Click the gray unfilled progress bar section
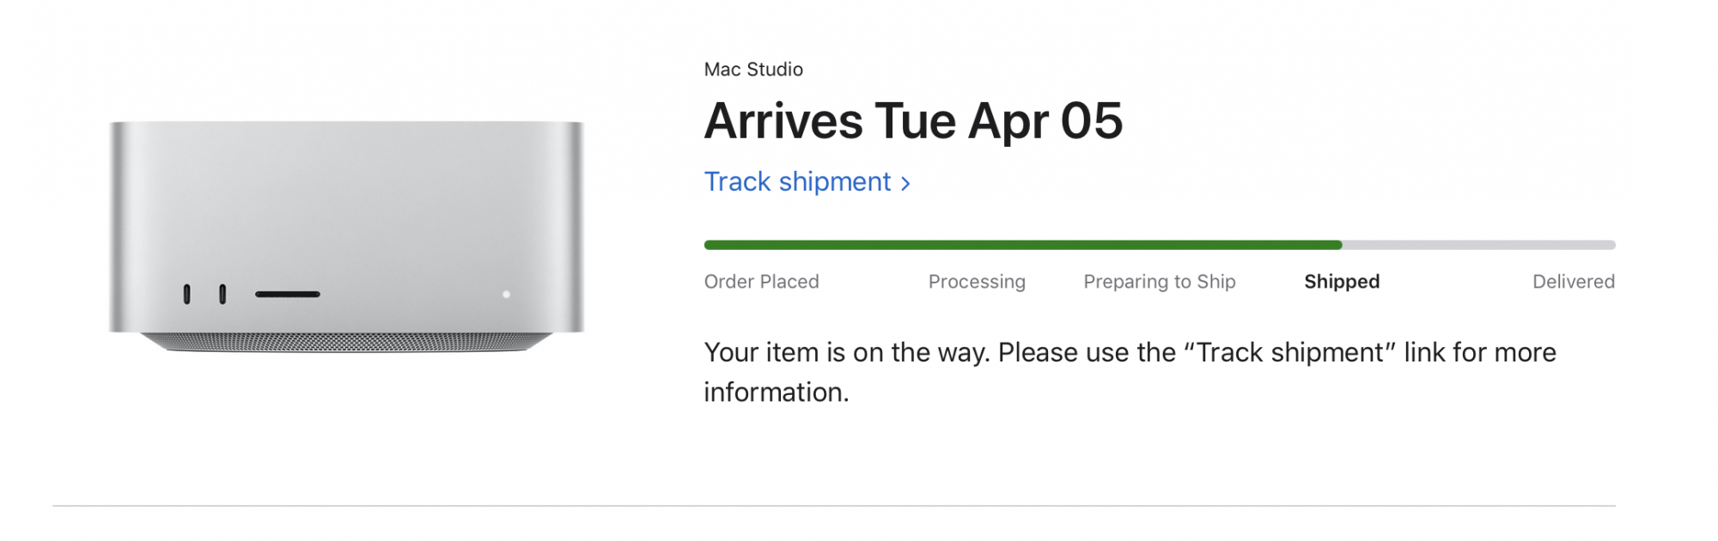1718x541 pixels. 1477,245
